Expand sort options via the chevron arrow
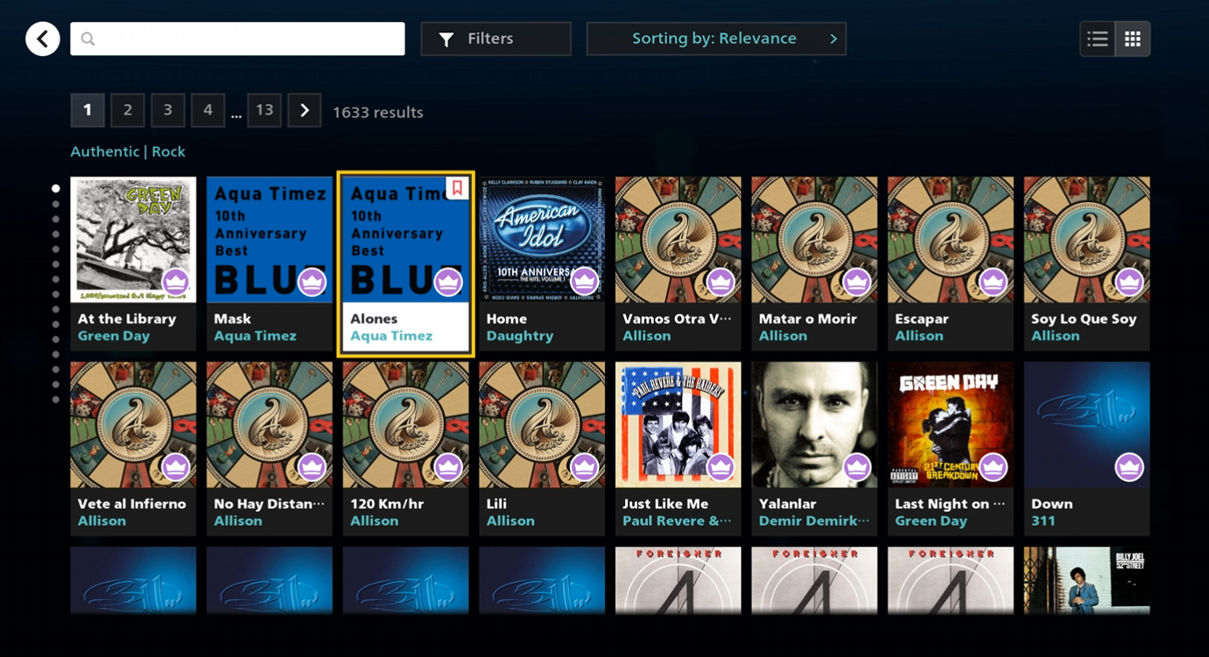 [x=833, y=38]
